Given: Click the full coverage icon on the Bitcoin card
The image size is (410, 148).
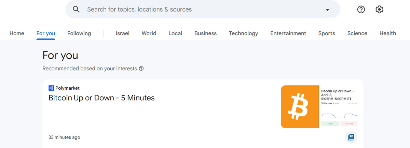Looking at the screenshot, I should coord(351,137).
